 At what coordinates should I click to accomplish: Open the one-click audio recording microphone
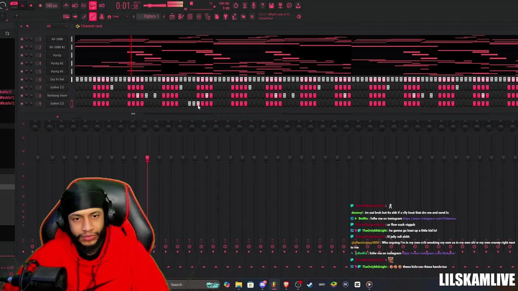point(253,6)
